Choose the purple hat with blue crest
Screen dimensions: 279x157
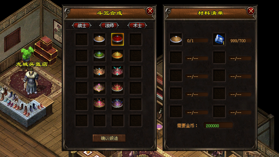[118, 104]
